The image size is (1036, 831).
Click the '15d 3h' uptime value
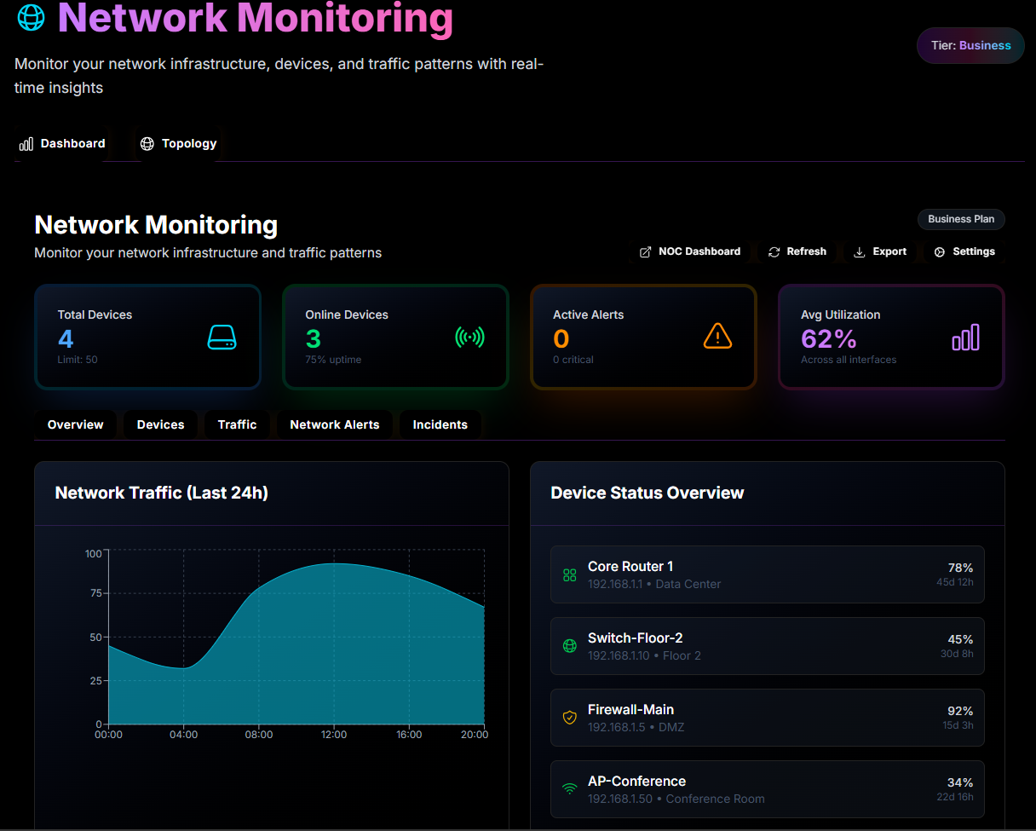[958, 725]
